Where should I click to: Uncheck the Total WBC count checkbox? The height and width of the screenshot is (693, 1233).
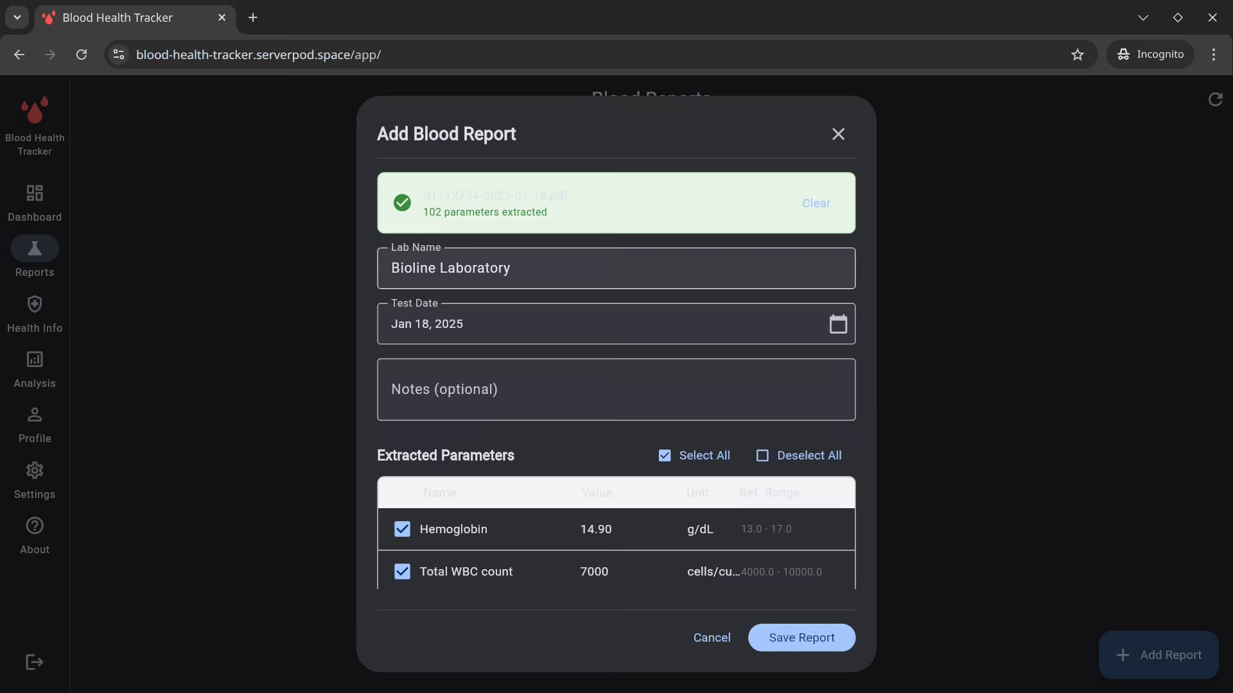point(402,572)
